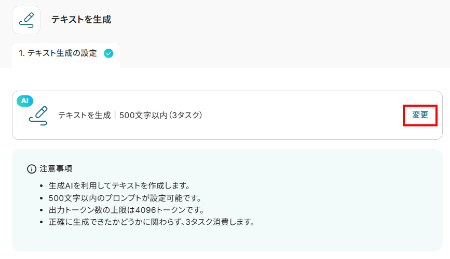The height and width of the screenshot is (259, 450).
Task: Click empty bottom area of the notes panel
Action: [228, 240]
